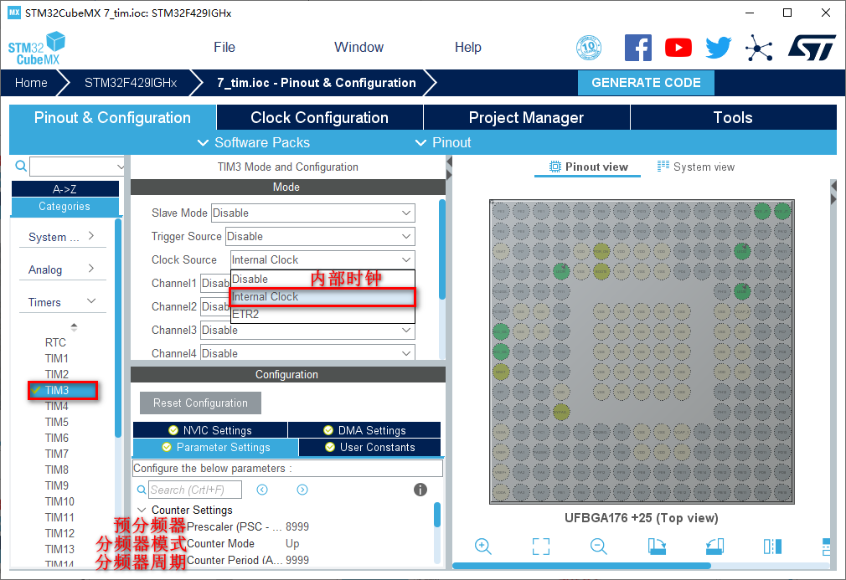Screen dimensions: 846x580
Task: Open the Clock Configuration tab
Action: click(319, 118)
